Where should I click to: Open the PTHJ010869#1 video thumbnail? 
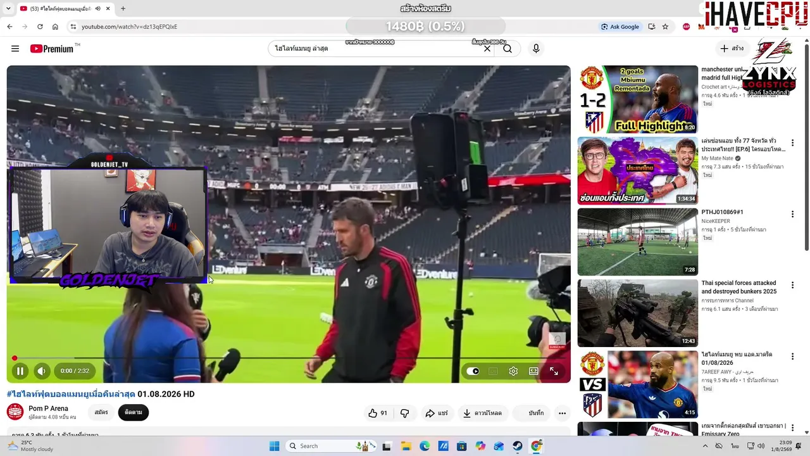[x=638, y=242]
